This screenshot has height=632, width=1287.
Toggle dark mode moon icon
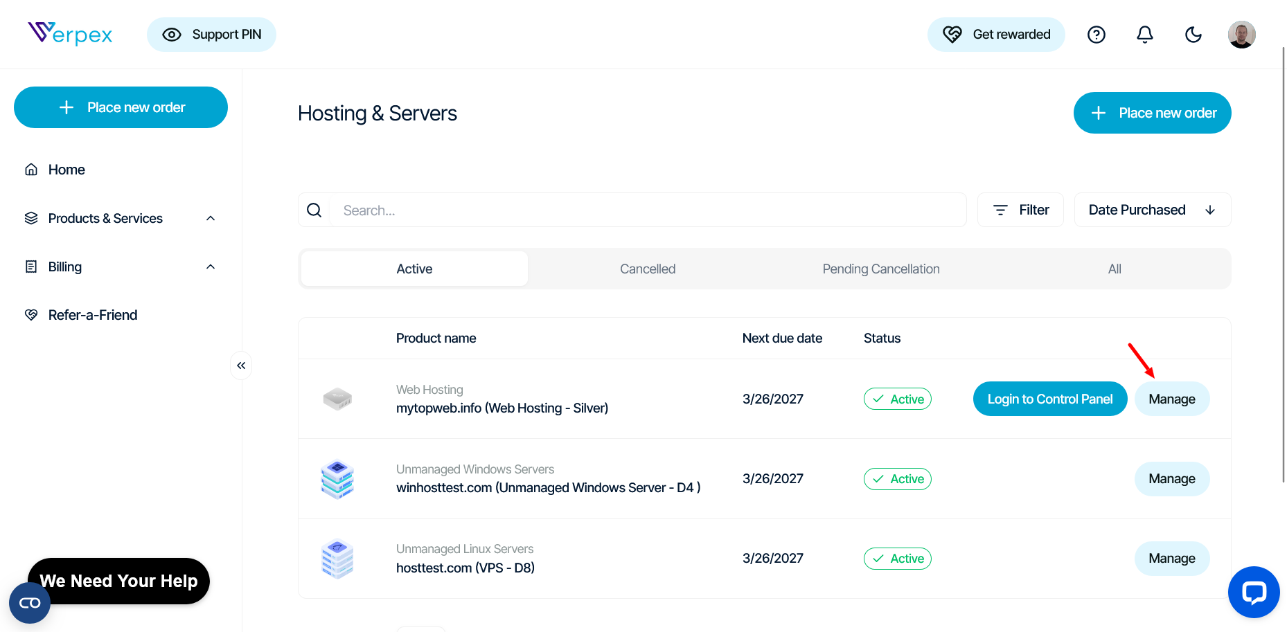pyautogui.click(x=1193, y=35)
